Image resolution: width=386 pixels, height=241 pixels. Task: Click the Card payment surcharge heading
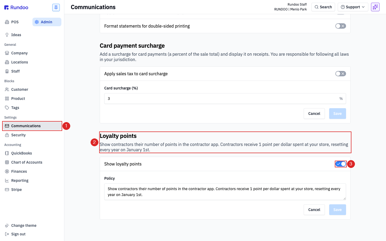[132, 46]
